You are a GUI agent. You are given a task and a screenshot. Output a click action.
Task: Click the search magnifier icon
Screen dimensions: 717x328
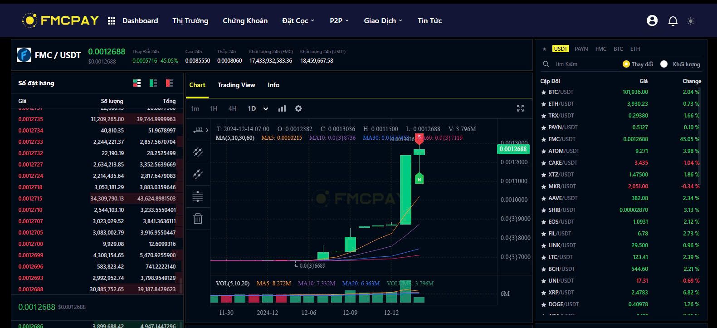[545, 64]
